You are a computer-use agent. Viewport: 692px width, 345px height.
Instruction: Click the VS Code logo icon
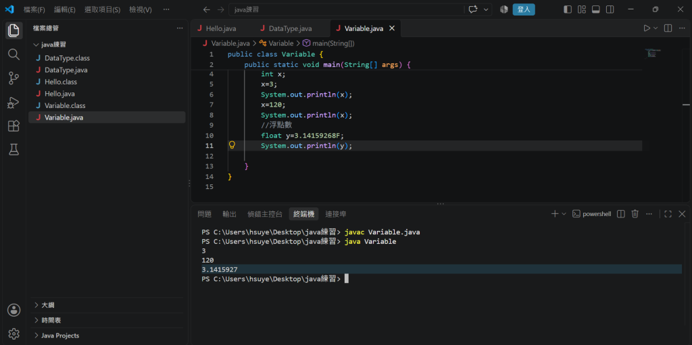coord(9,9)
